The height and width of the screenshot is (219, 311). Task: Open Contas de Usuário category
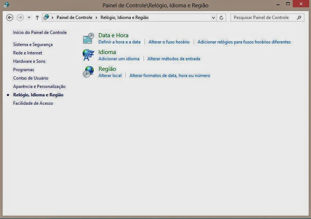point(31,78)
